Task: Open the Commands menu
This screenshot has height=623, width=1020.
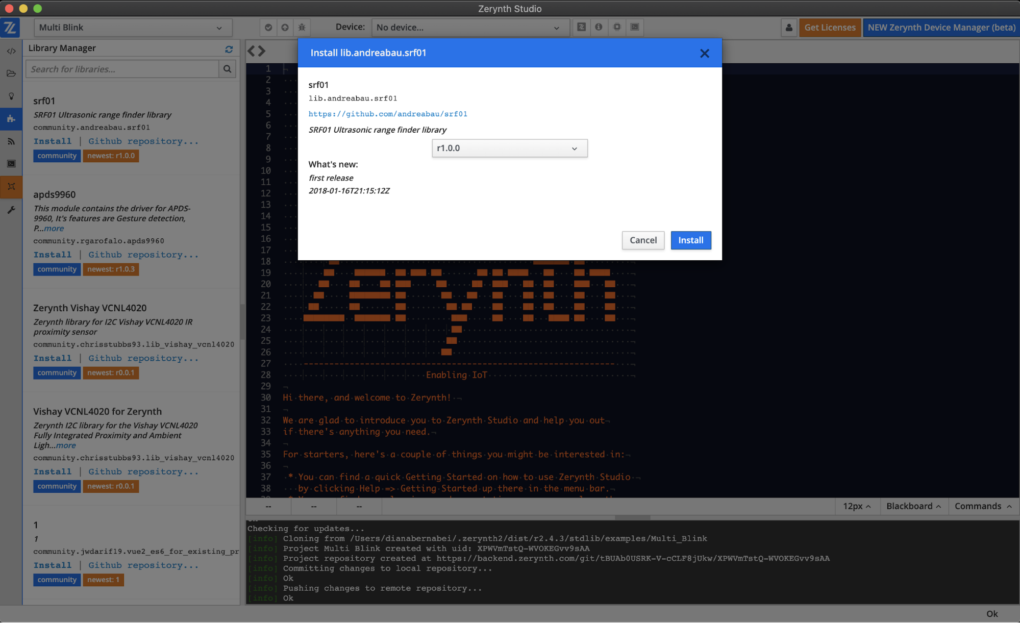Action: tap(983, 506)
